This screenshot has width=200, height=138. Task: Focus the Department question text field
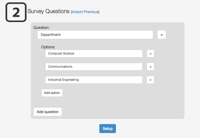[x=95, y=35]
